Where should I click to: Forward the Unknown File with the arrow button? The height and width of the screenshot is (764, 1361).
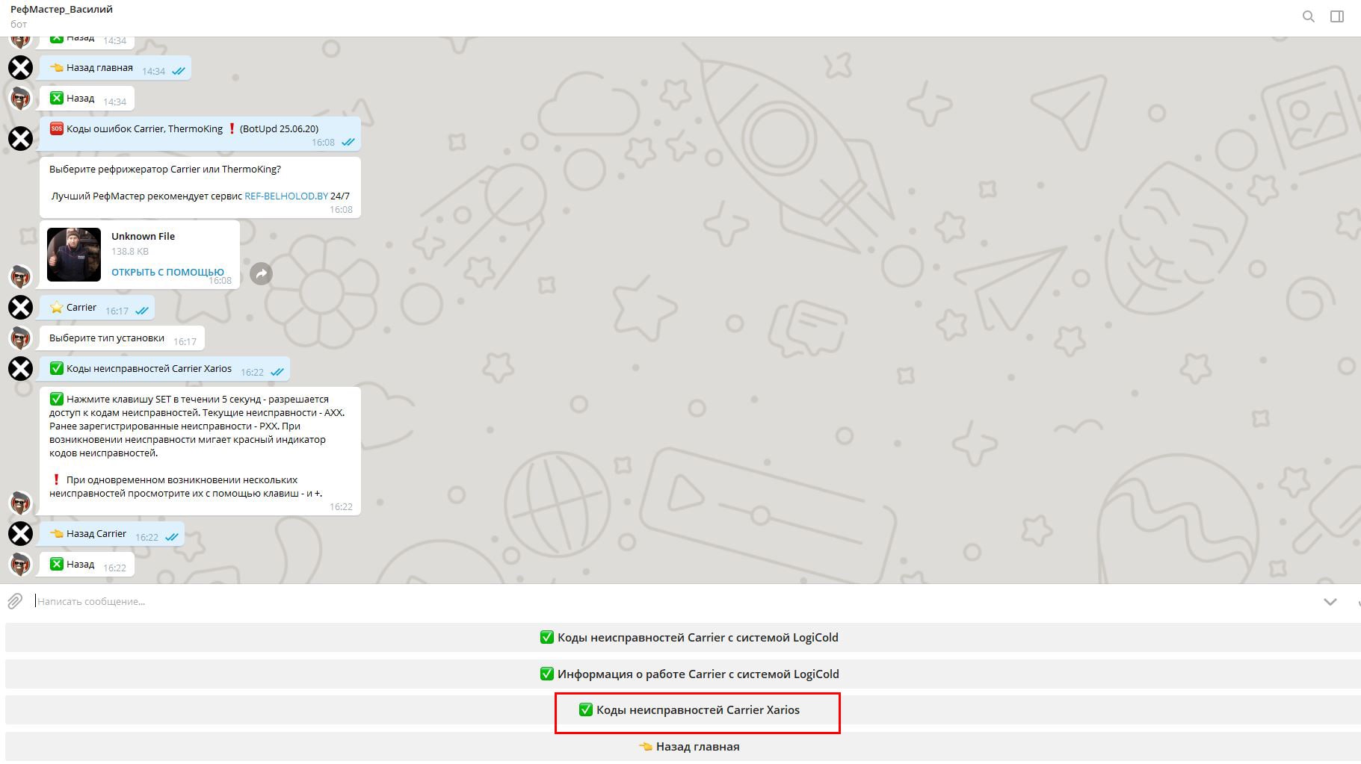tap(261, 274)
